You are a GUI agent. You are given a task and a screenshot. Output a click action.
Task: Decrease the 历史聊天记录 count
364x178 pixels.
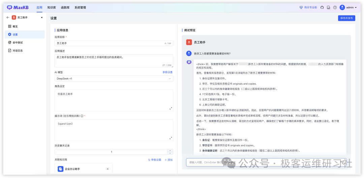[x=170, y=153]
